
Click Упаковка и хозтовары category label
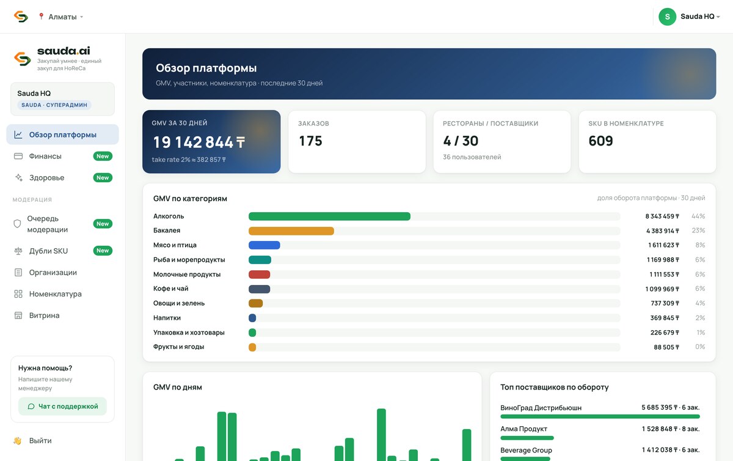(x=189, y=333)
